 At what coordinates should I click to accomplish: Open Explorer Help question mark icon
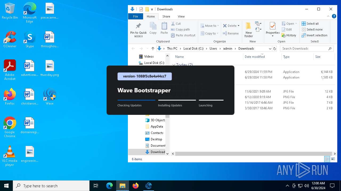click(334, 16)
